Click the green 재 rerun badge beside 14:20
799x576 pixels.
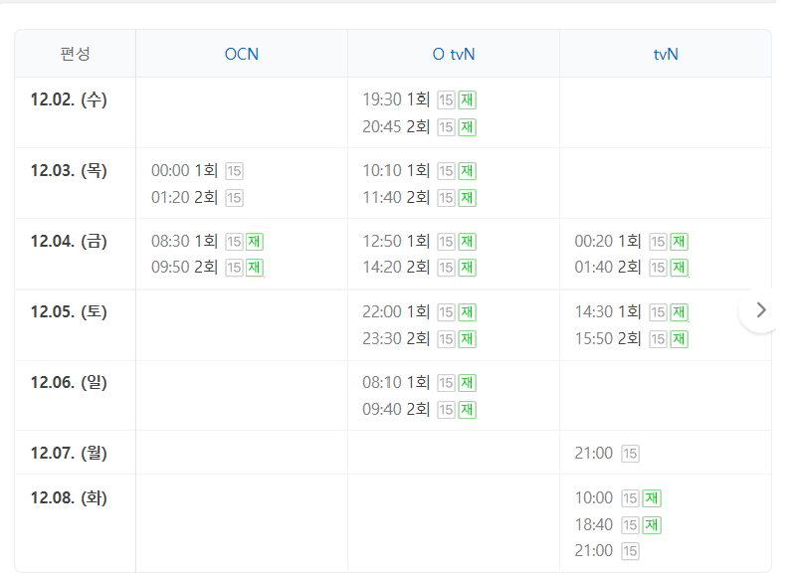point(467,268)
